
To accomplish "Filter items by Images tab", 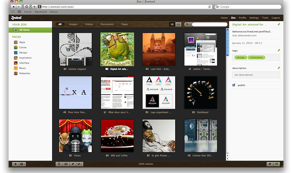I will 73,25.
